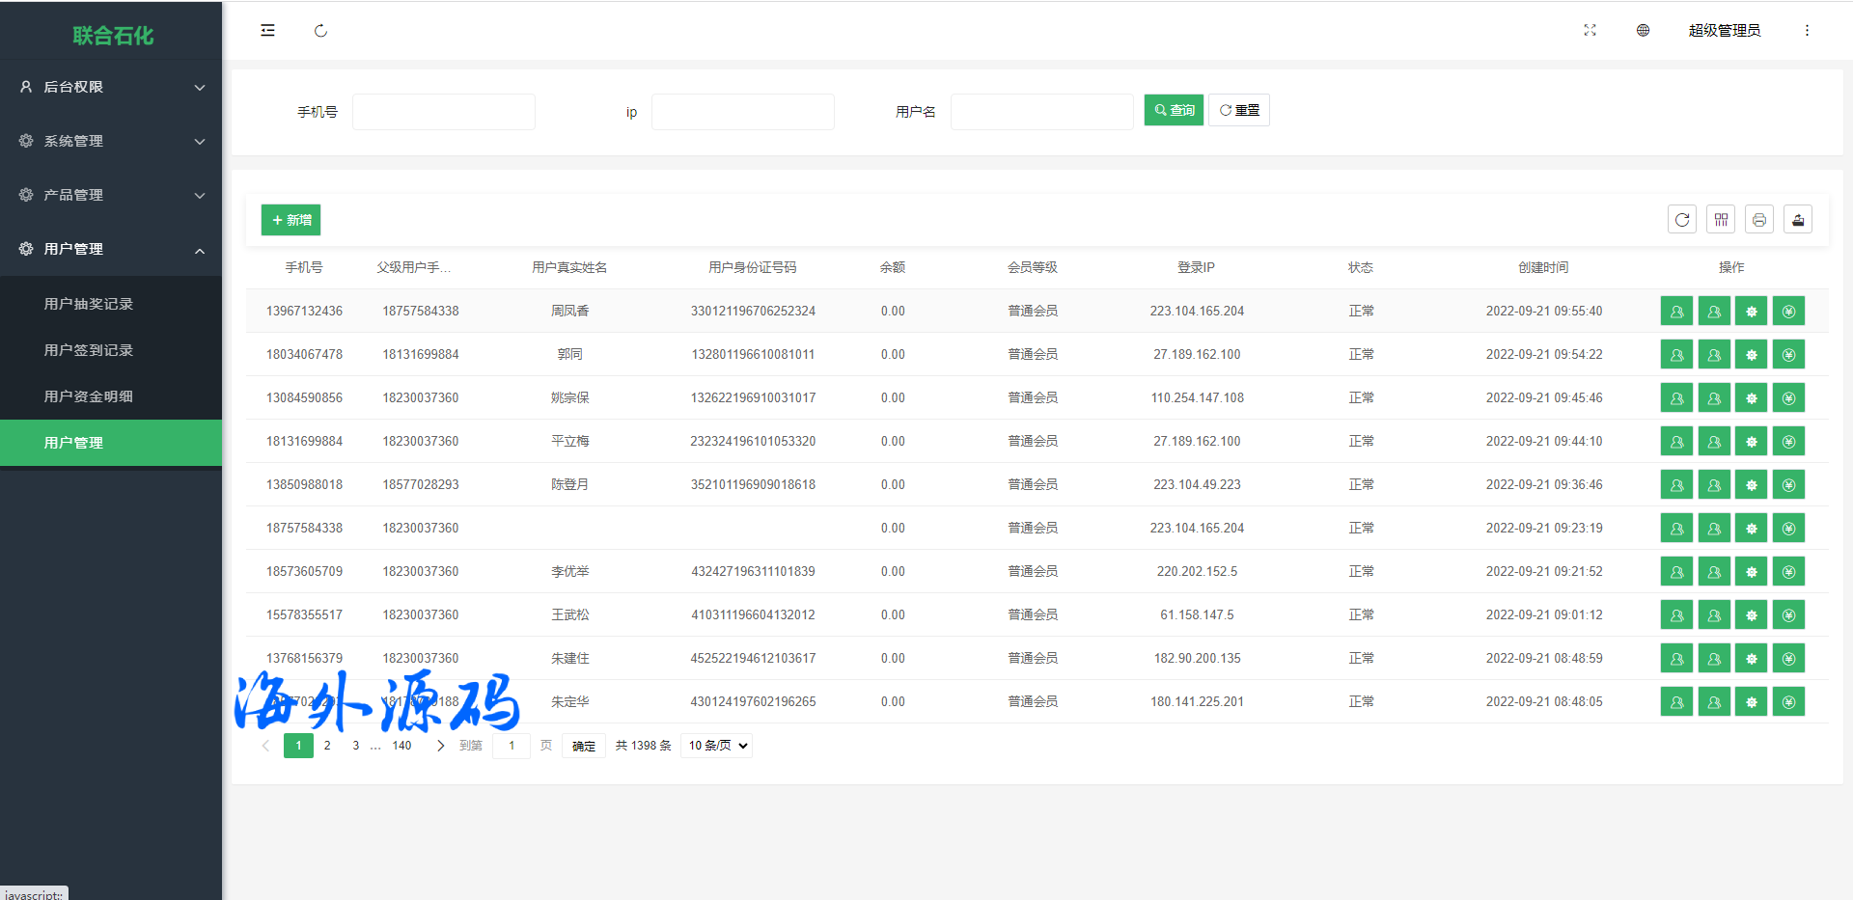Open 用户资金明细 submenu item
Viewport: 1853px width, 900px height.
(x=89, y=396)
